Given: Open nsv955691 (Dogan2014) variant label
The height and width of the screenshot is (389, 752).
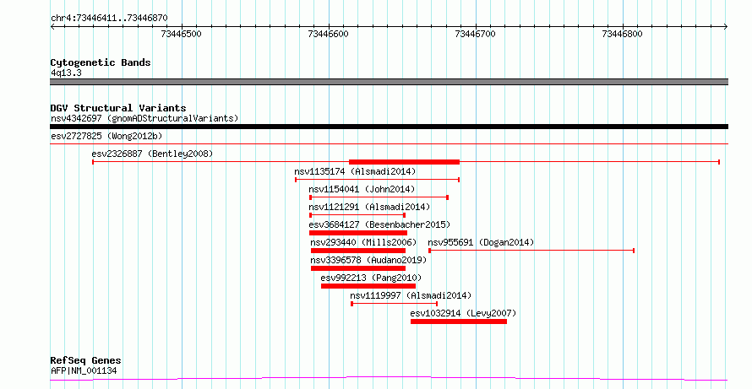Looking at the screenshot, I should 481,242.
